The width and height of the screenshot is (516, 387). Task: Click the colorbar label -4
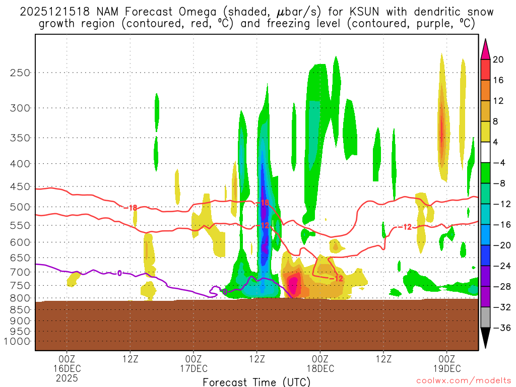[499, 163]
